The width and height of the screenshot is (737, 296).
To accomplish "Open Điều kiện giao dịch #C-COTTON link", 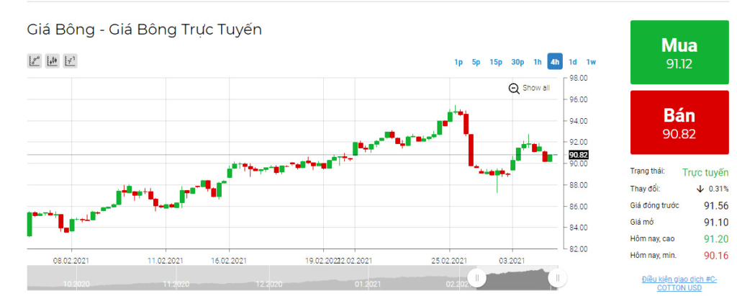I will [x=680, y=283].
